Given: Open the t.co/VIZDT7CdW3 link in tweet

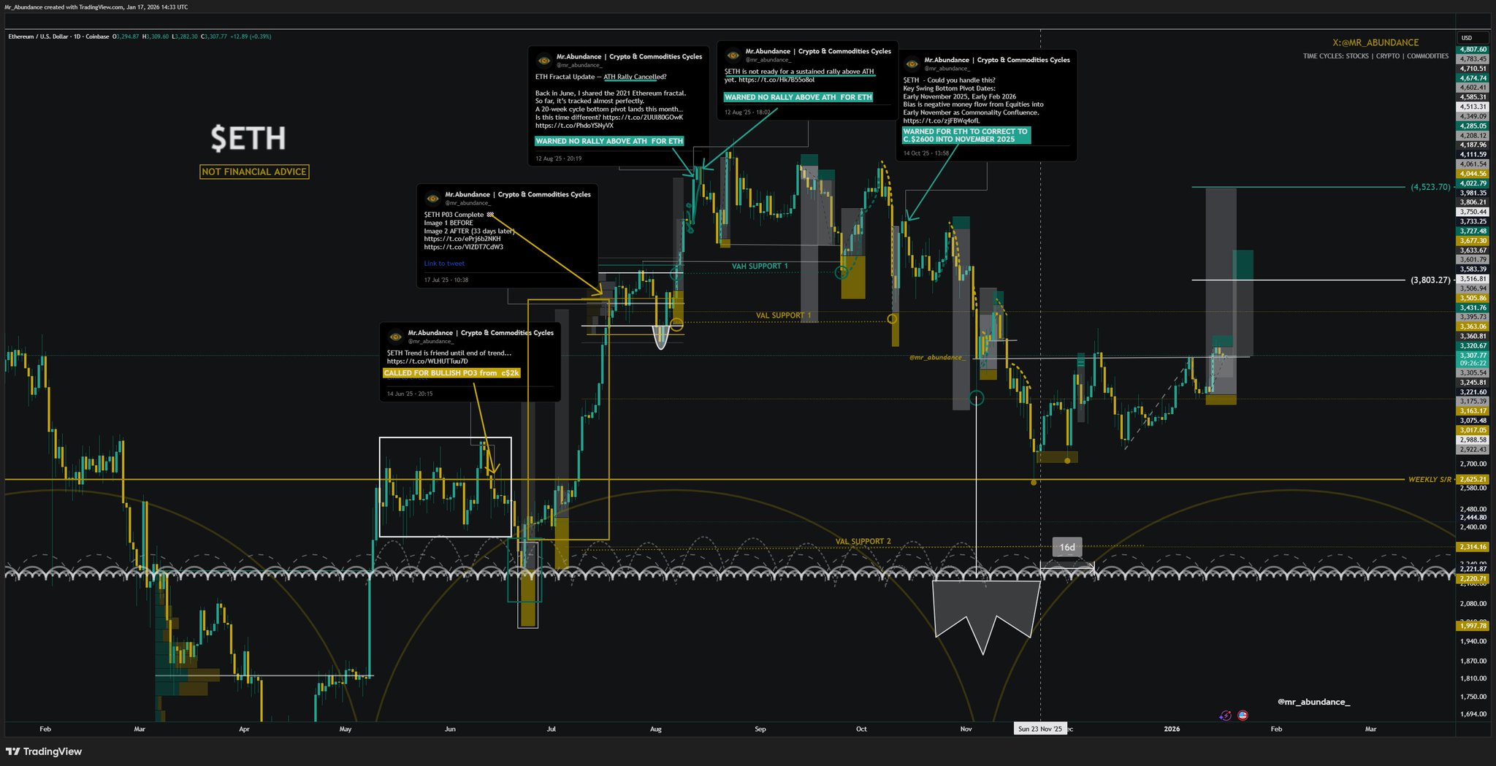Looking at the screenshot, I should pos(463,247).
